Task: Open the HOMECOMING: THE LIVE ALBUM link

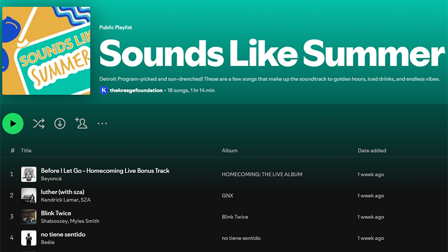Action: [262, 174]
